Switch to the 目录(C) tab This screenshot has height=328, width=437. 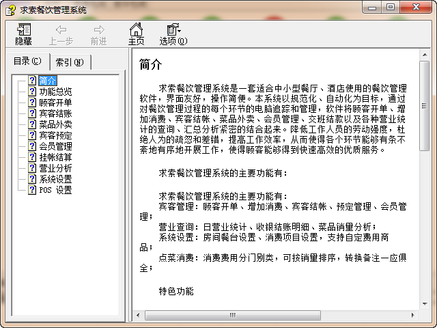coord(27,61)
